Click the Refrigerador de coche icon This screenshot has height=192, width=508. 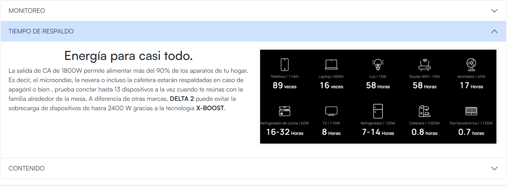click(x=284, y=111)
